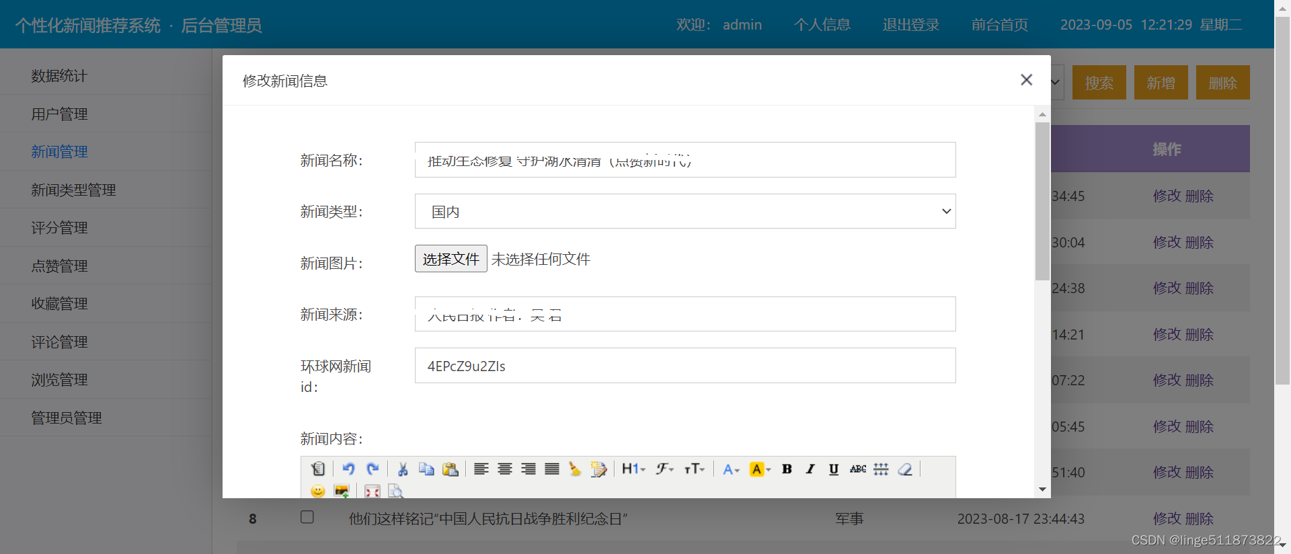The height and width of the screenshot is (554, 1291).
Task: Open the search-type dropdown beside 搜索
Action: tap(1057, 82)
